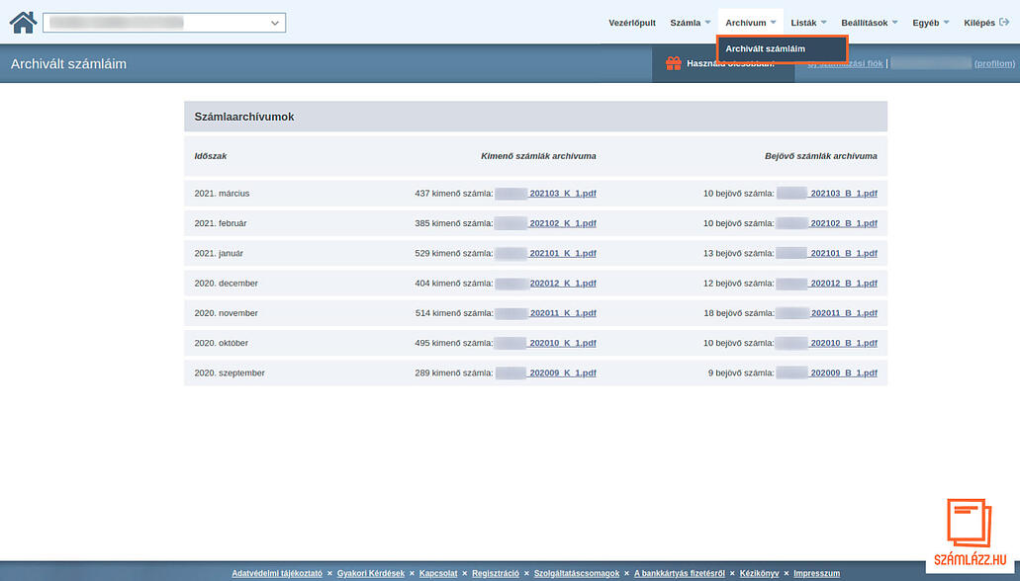Open the account selector dropdown
Viewport: 1020px width, 581px height.
coord(164,23)
